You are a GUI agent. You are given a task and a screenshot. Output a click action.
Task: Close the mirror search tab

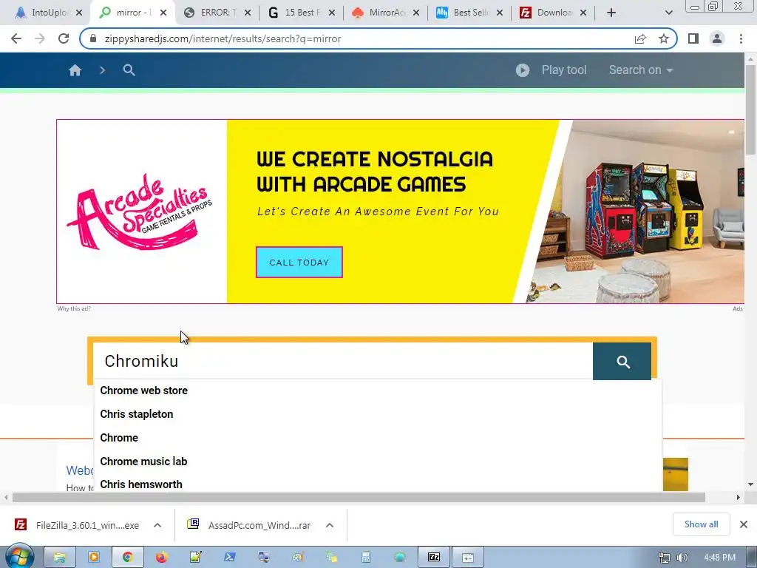click(x=163, y=13)
